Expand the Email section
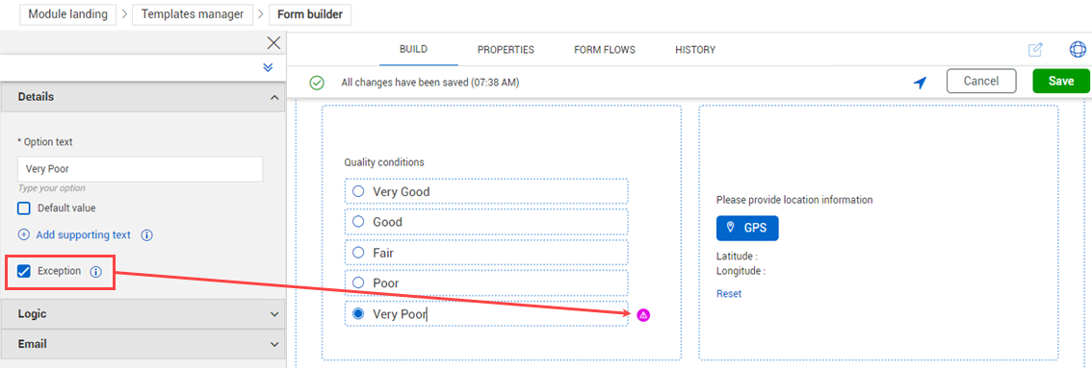 coord(143,344)
